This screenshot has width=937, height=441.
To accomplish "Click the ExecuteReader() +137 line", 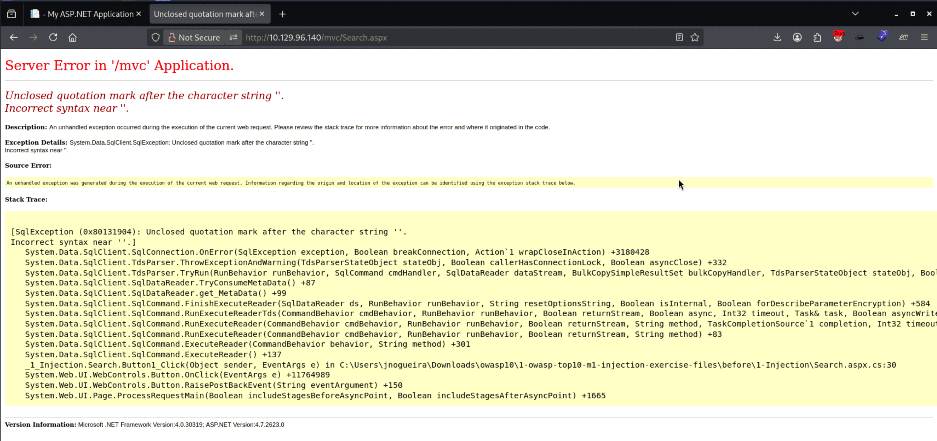I will (153, 354).
